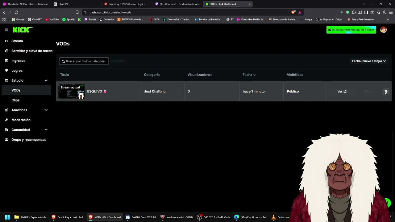Open the browser main menu icon
This screenshot has width=395, height=222.
(x=391, y=12)
